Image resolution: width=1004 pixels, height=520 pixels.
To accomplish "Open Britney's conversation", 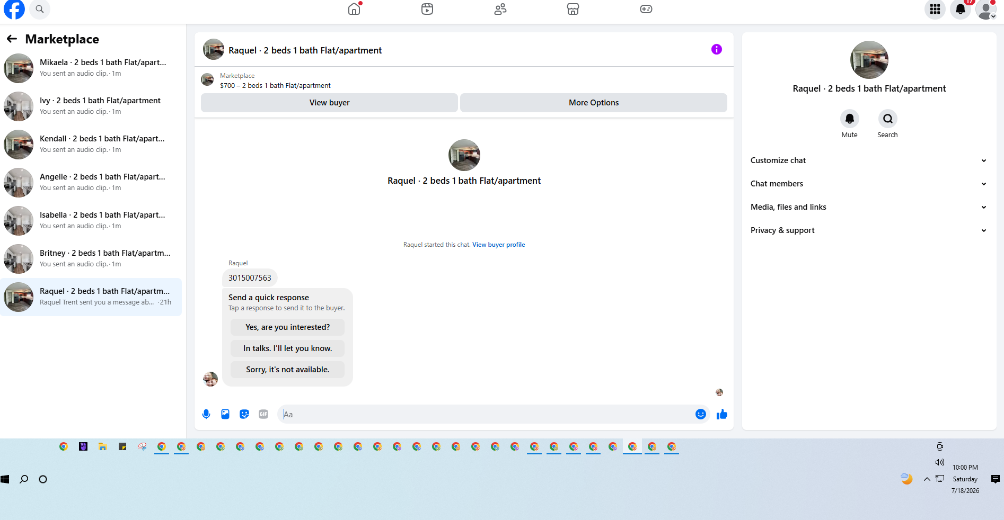I will click(91, 259).
